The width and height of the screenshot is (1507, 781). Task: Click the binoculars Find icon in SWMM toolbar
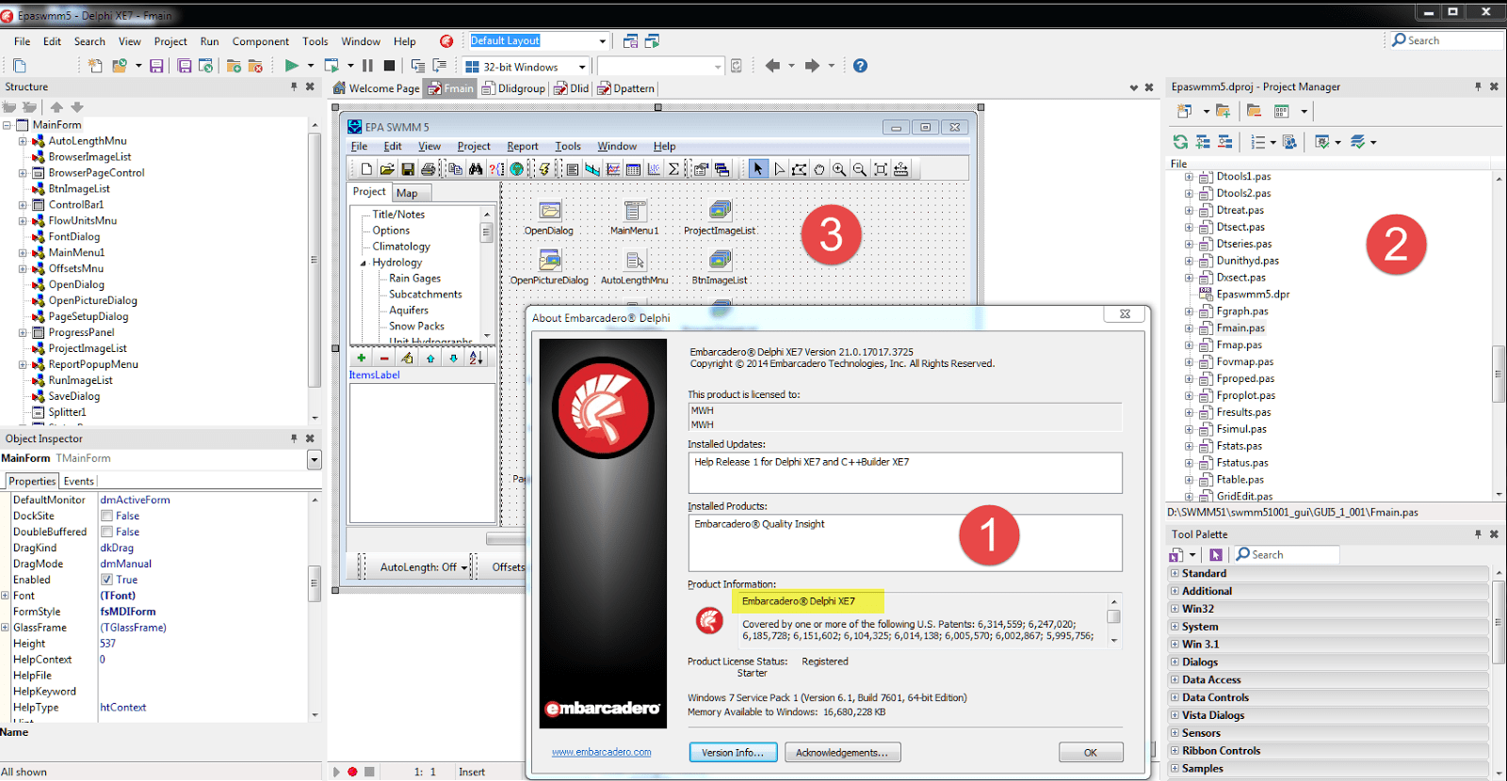point(476,169)
